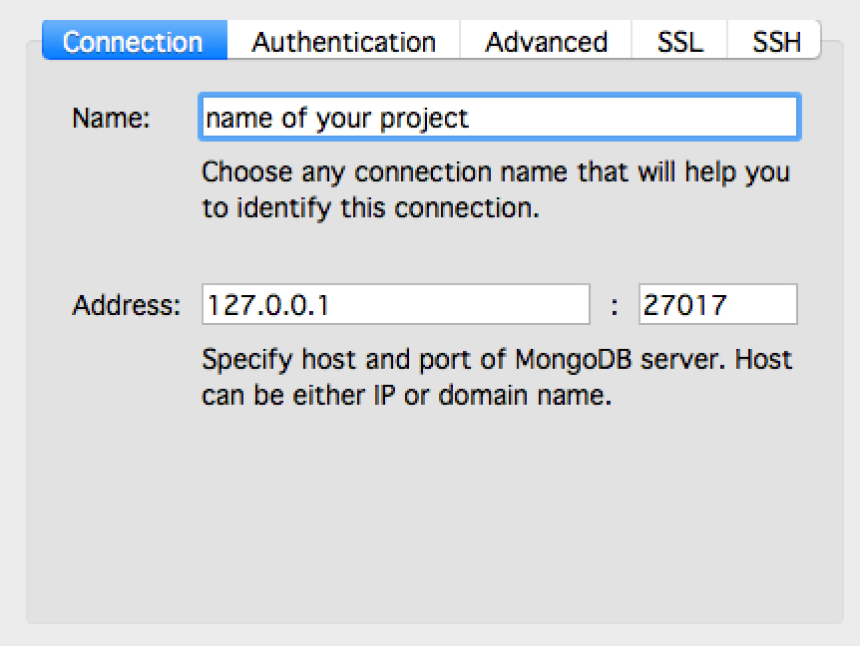The height and width of the screenshot is (646, 860).
Task: Select the SSL tab
Action: coord(678,42)
